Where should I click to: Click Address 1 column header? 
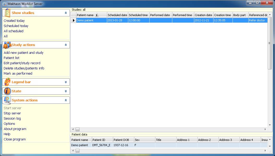pos(187,140)
